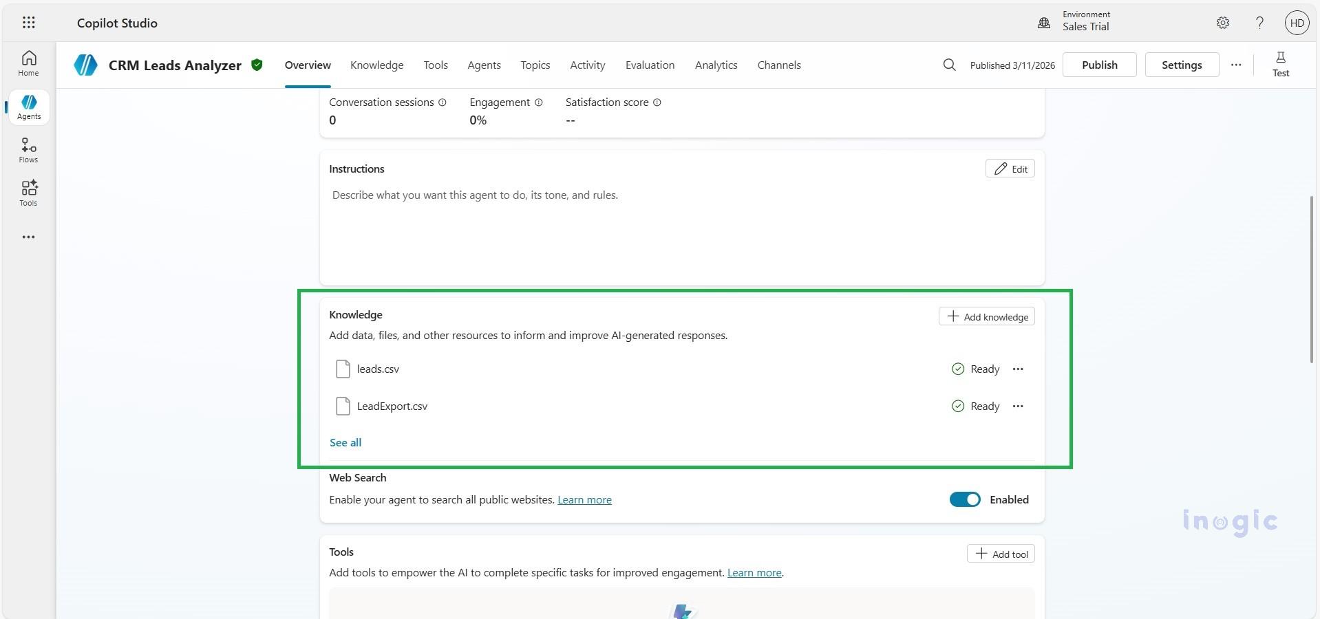Open the Topics tab
The image size is (1320, 619).
pos(535,65)
